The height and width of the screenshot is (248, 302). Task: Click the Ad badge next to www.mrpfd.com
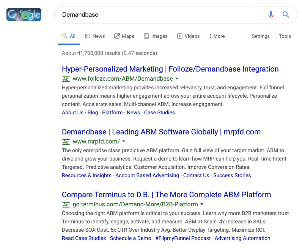pos(66,142)
